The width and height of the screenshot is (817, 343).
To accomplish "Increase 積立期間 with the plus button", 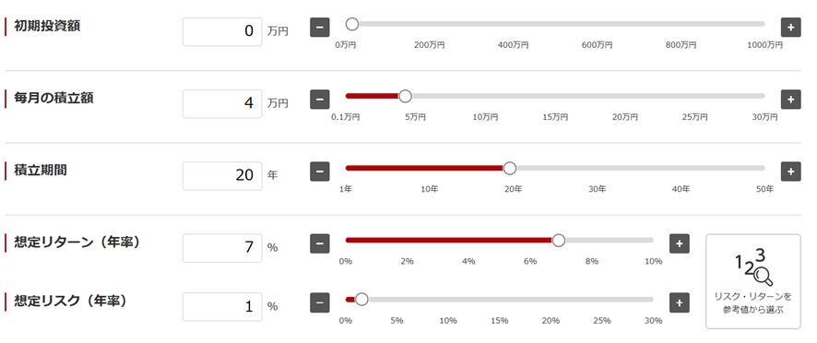I will pyautogui.click(x=790, y=171).
